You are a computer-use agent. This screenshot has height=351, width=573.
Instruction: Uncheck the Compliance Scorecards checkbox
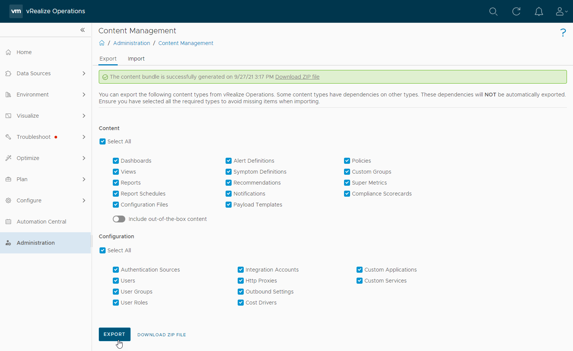point(347,194)
